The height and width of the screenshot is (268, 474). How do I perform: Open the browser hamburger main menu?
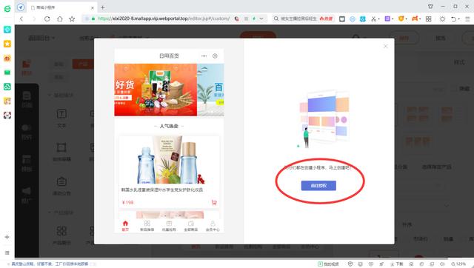pyautogui.click(x=467, y=19)
